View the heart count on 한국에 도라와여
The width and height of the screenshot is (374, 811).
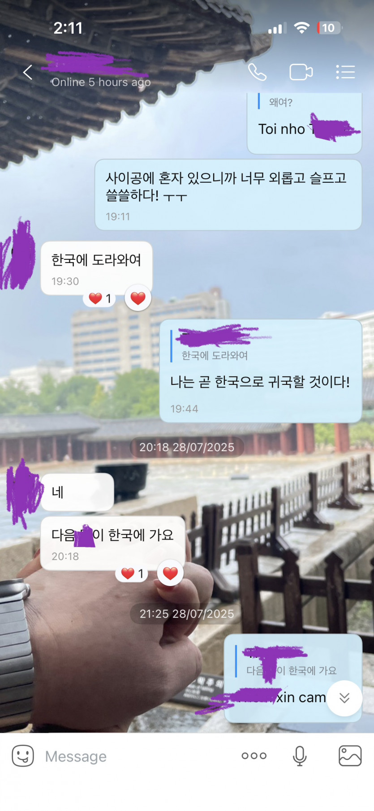[x=100, y=298]
